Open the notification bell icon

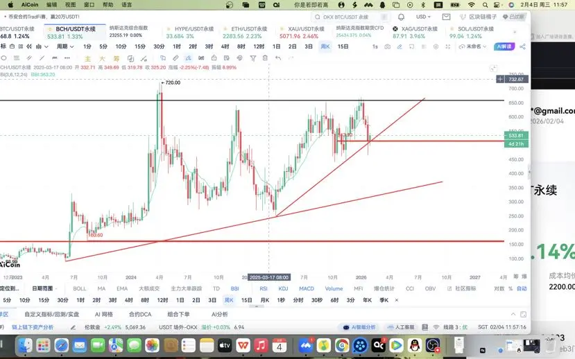pos(401,17)
